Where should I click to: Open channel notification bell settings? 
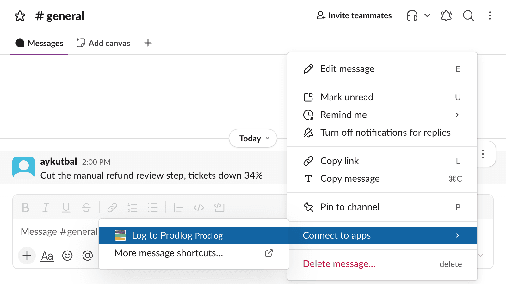pyautogui.click(x=446, y=15)
